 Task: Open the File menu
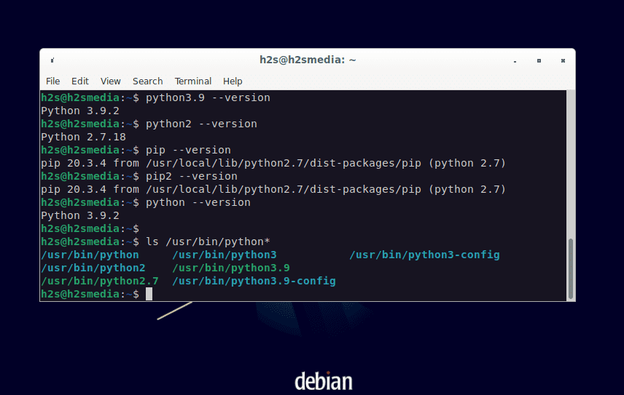(53, 81)
